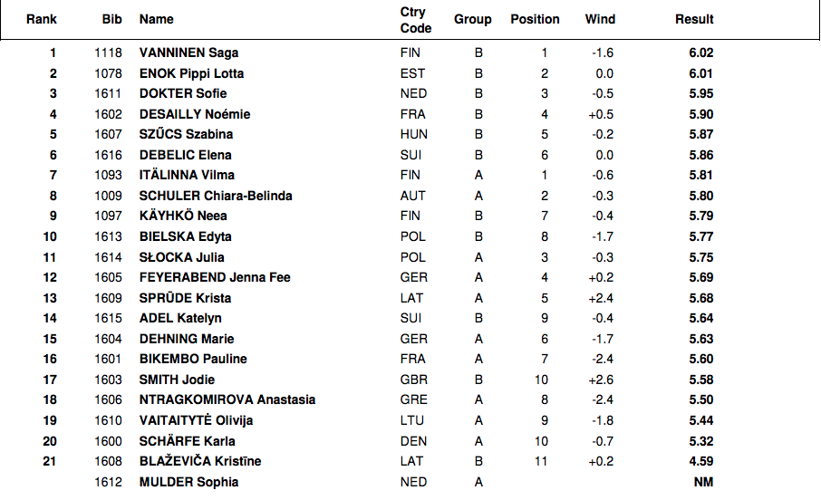
Task: Click SMITH Jodie's country code GBR
Action: pos(413,380)
